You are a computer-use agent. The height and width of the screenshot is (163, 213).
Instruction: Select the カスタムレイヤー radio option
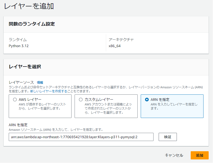(81, 100)
